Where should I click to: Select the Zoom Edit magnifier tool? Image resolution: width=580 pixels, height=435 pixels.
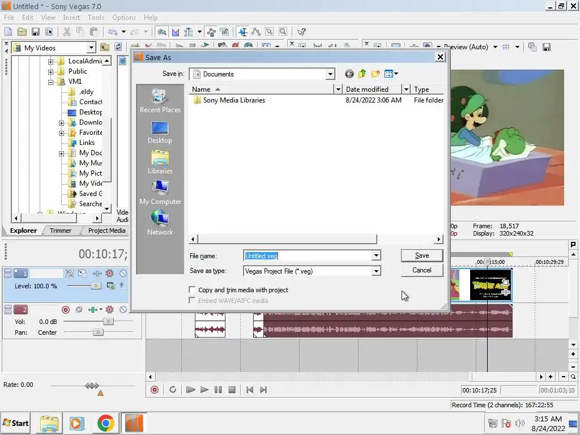click(x=283, y=32)
